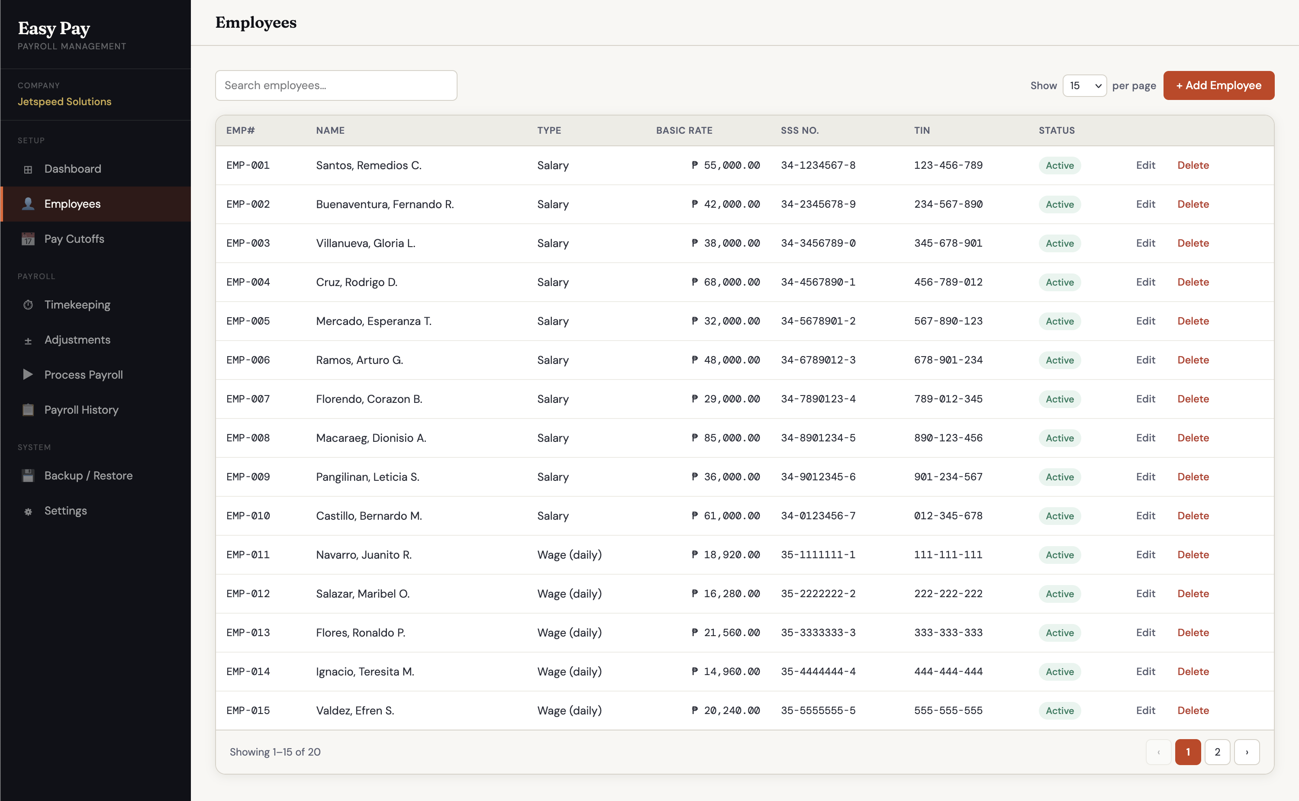Click the Timekeeping clock icon
Image resolution: width=1299 pixels, height=801 pixels.
pyautogui.click(x=28, y=305)
